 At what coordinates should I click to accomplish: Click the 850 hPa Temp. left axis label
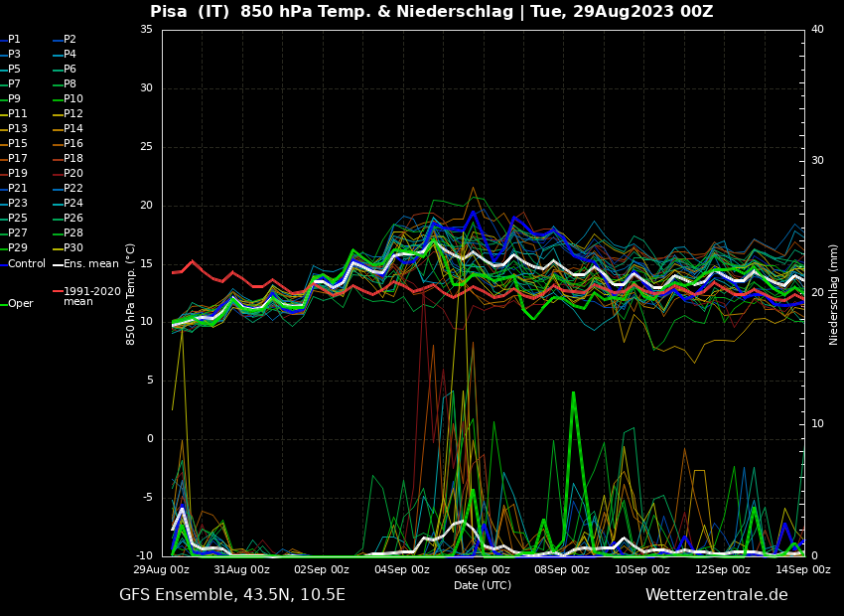tap(131, 294)
